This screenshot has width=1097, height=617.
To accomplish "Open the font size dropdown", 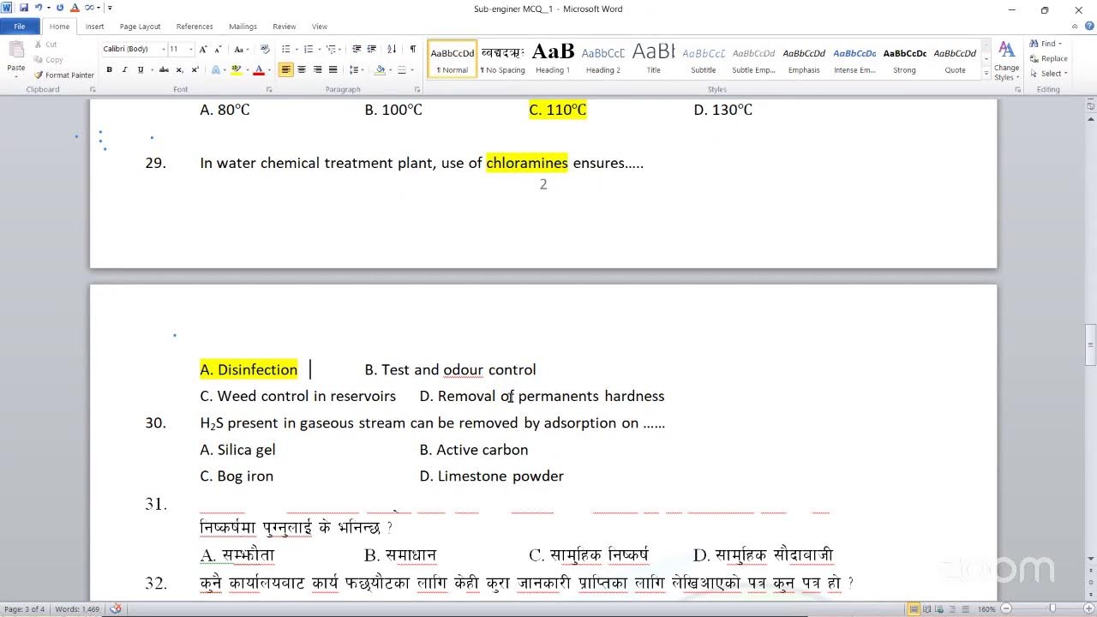I will point(190,49).
